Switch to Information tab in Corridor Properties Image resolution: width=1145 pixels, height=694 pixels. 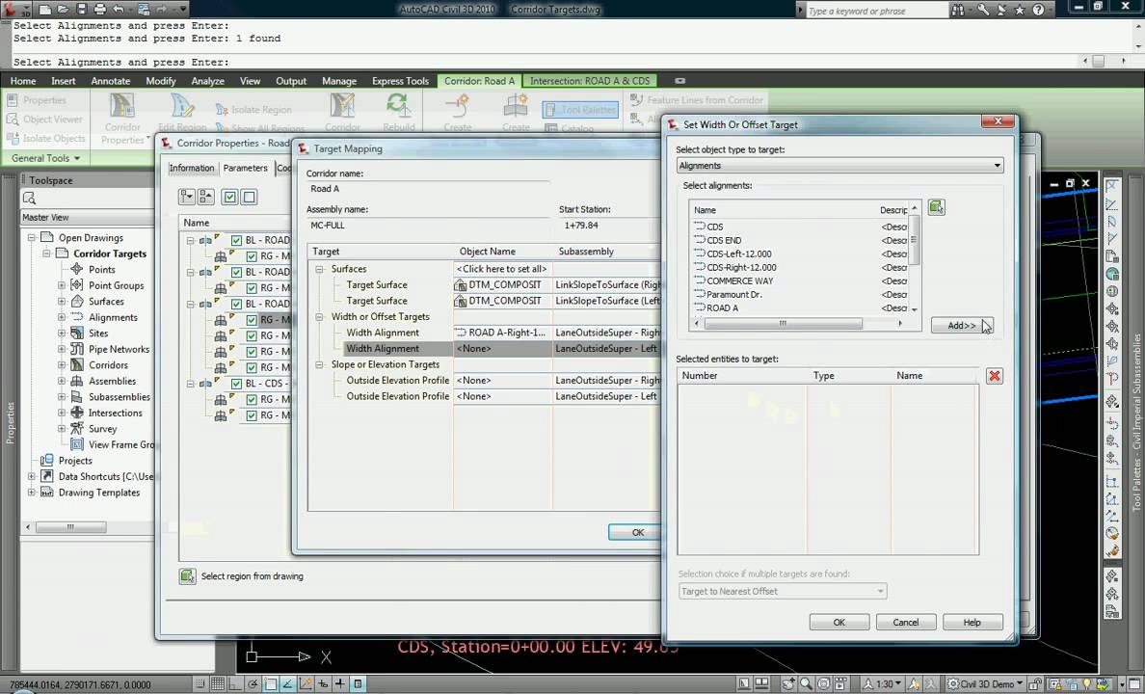click(192, 168)
